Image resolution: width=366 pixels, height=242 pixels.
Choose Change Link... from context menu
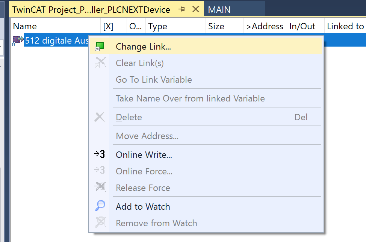(206, 47)
